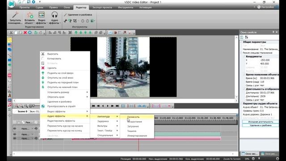Launch the wizard assistant (Запустить помощник)
Screen dimensions: 286x161
[15, 18]
